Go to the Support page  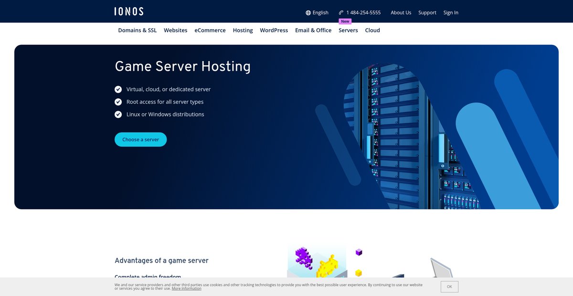427,13
